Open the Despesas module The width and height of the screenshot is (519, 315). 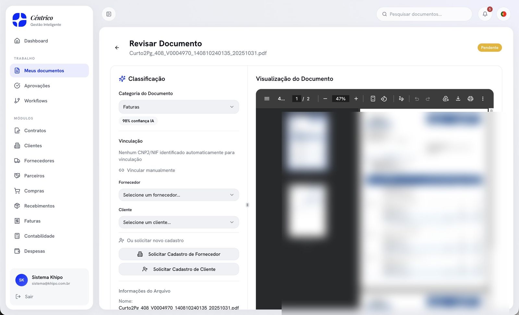click(49, 251)
